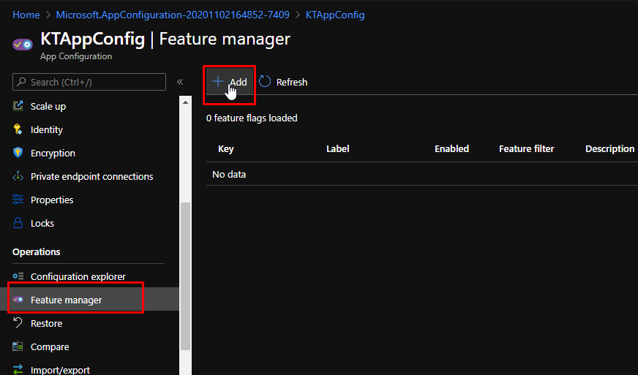The height and width of the screenshot is (375, 638).
Task: Open Identity via its key icon
Action: tap(18, 129)
